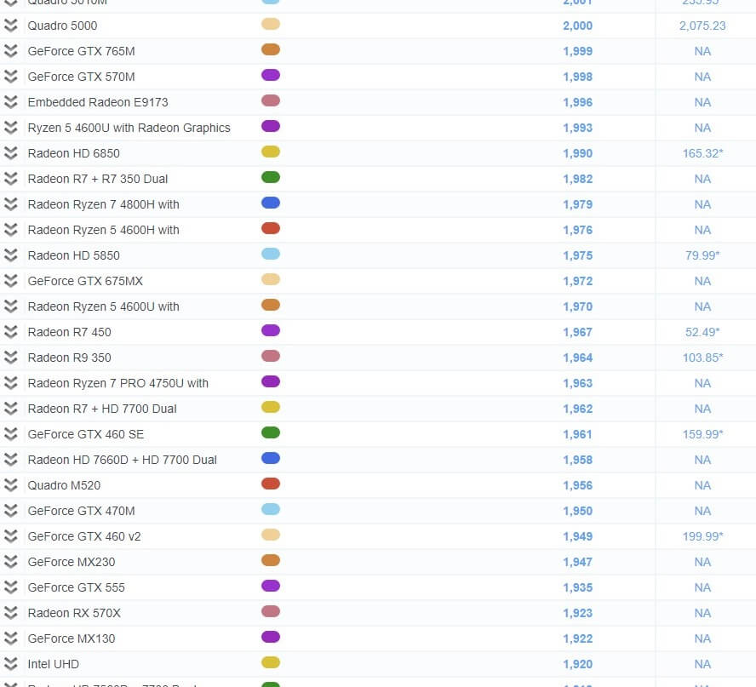The width and height of the screenshot is (756, 687).
Task: Open Radeon Ryzen 7 4800H with link
Action: (103, 204)
